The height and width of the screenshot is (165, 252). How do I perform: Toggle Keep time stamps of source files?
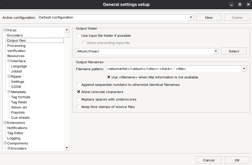[x=79, y=107]
